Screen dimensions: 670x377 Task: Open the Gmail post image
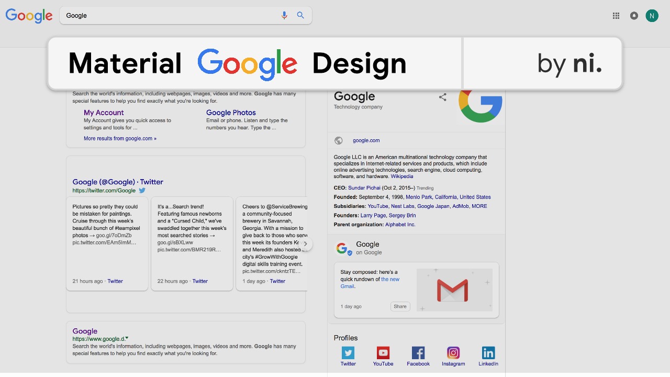click(x=454, y=290)
